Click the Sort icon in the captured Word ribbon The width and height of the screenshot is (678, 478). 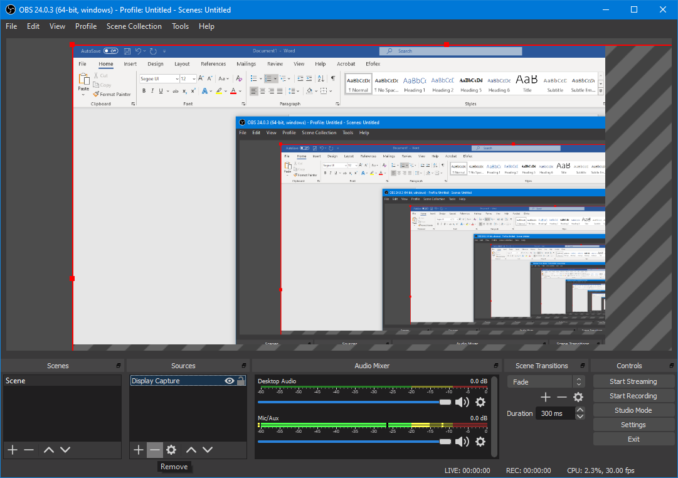pyautogui.click(x=321, y=78)
